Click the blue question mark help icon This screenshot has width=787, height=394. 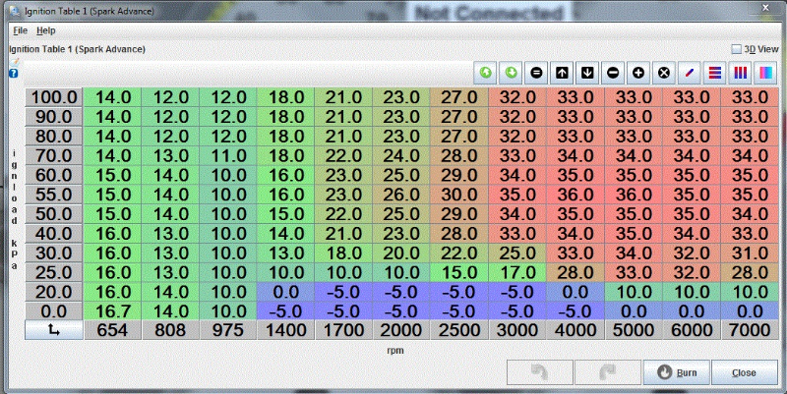(14, 74)
